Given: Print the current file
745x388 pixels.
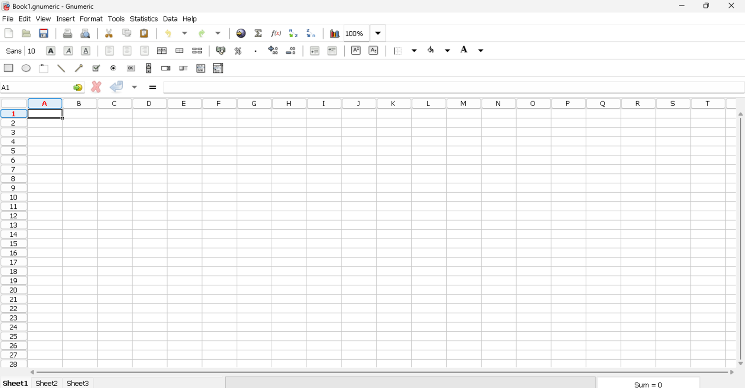Looking at the screenshot, I should coord(67,33).
